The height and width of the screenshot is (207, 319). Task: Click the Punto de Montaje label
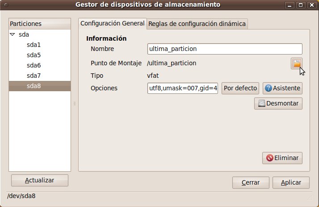click(x=116, y=63)
